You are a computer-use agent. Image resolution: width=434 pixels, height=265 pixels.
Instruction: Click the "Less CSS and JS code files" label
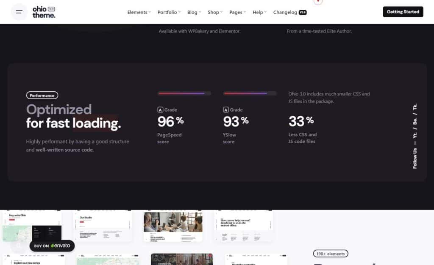click(303, 138)
